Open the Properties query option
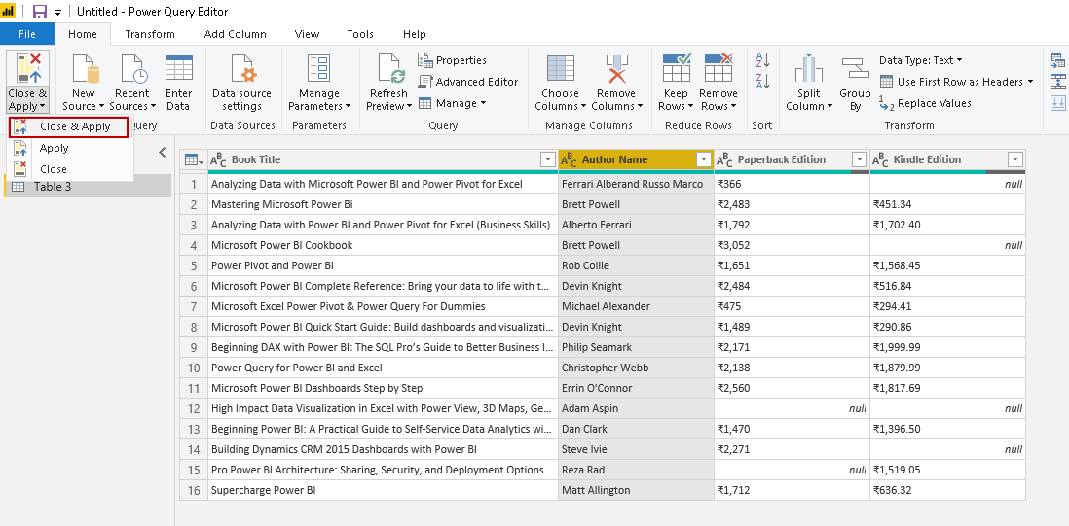The width and height of the screenshot is (1069, 526). [x=452, y=60]
